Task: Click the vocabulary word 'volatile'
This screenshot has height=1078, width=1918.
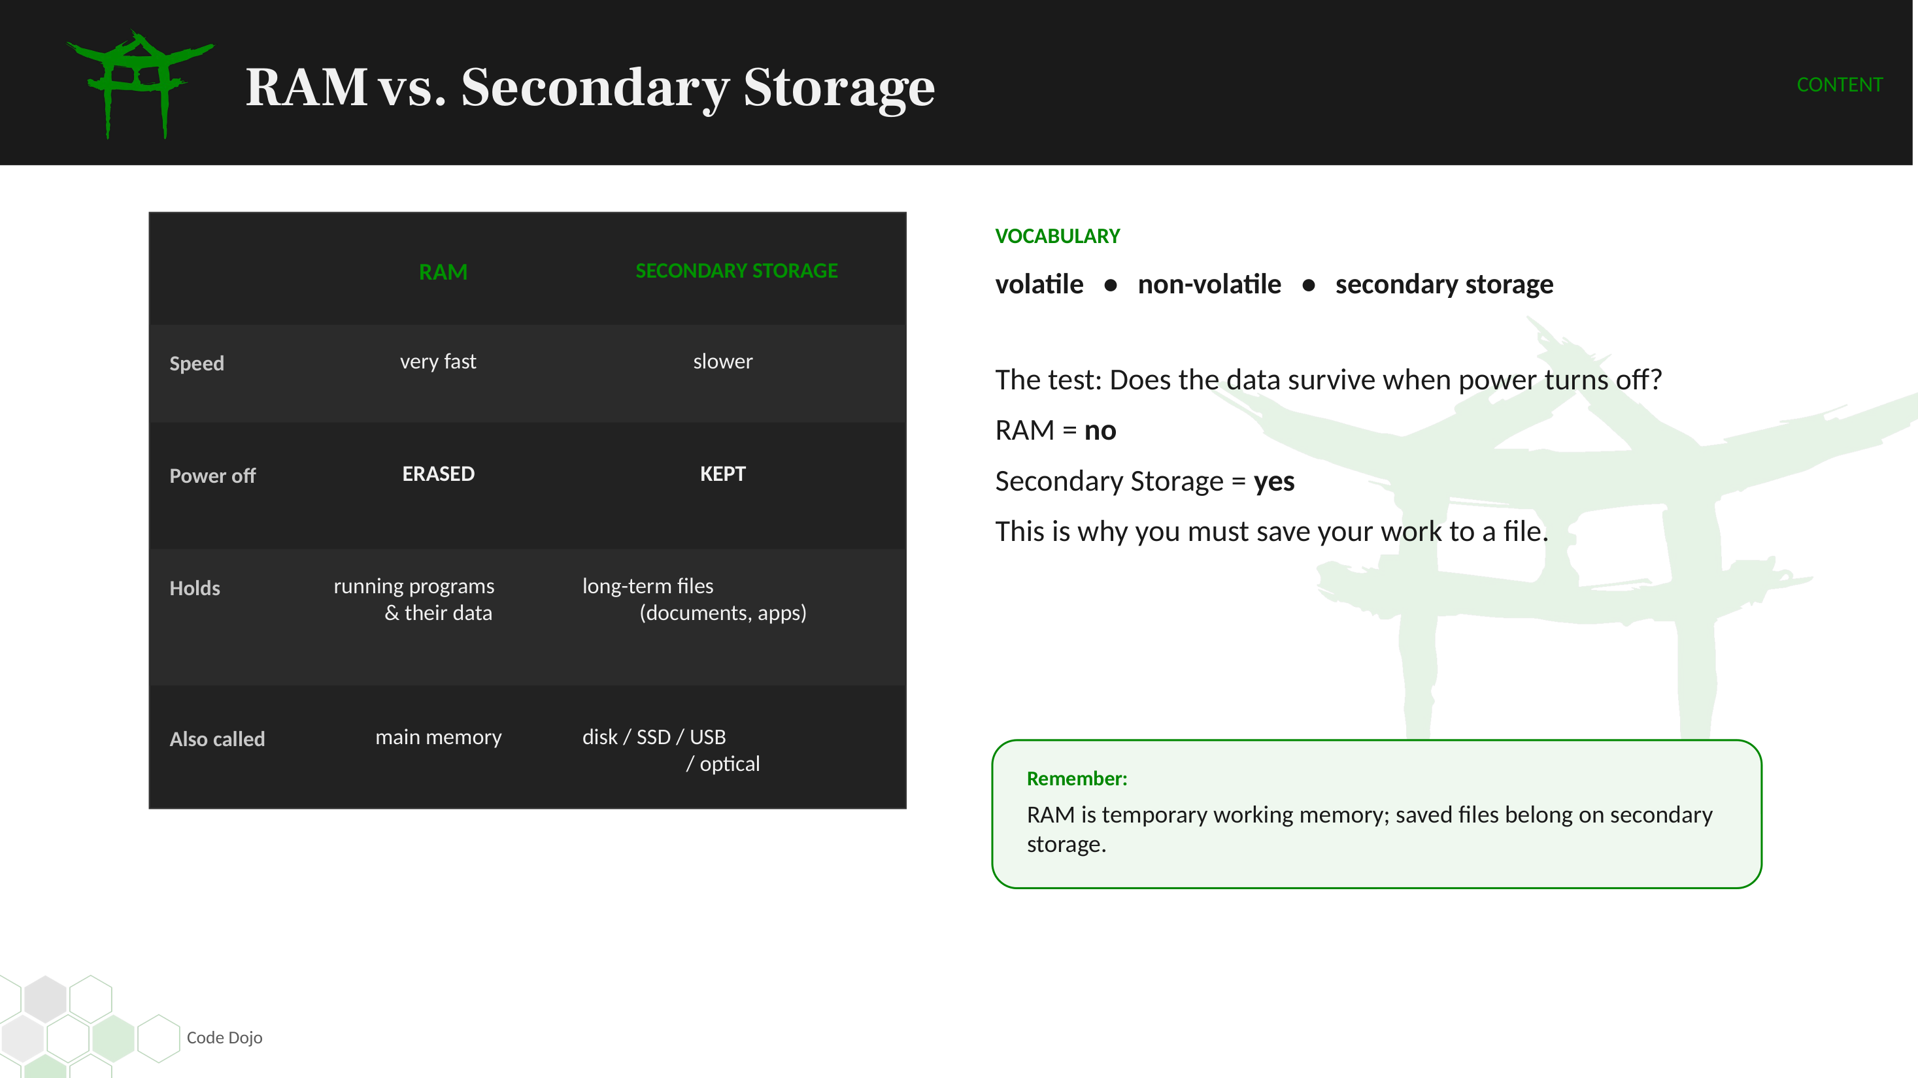Action: pos(1039,284)
